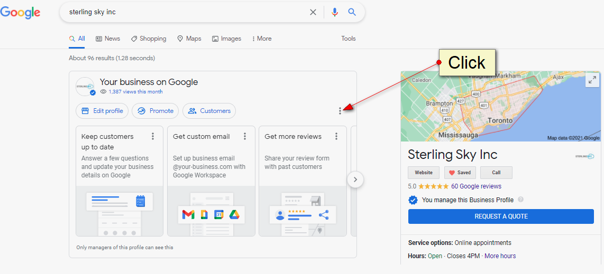This screenshot has width=604, height=274.
Task: Start voice search with microphone icon
Action: (x=335, y=12)
